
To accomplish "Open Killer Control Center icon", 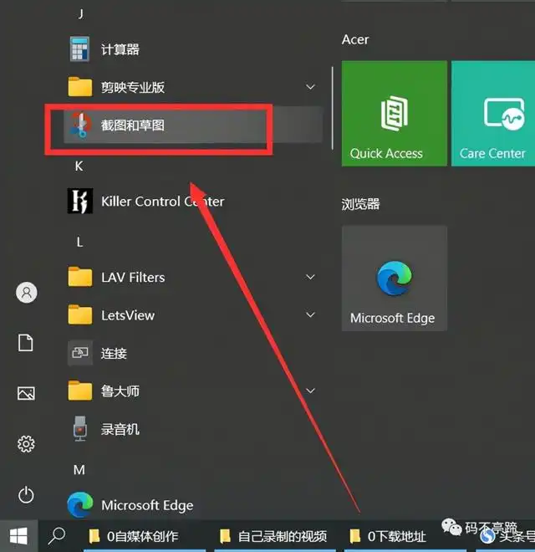I will point(80,201).
